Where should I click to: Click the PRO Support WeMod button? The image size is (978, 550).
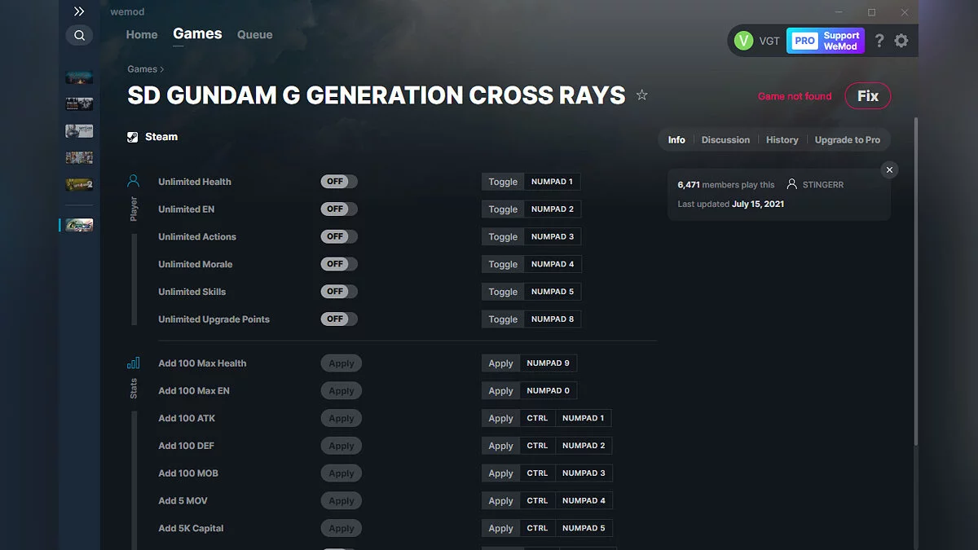[826, 41]
